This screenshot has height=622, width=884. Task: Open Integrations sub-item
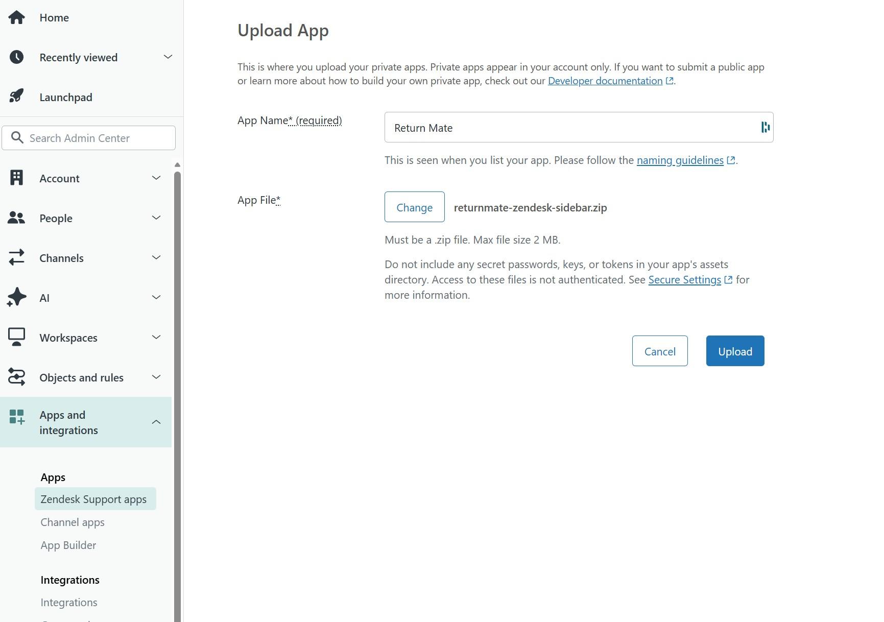[x=69, y=602]
